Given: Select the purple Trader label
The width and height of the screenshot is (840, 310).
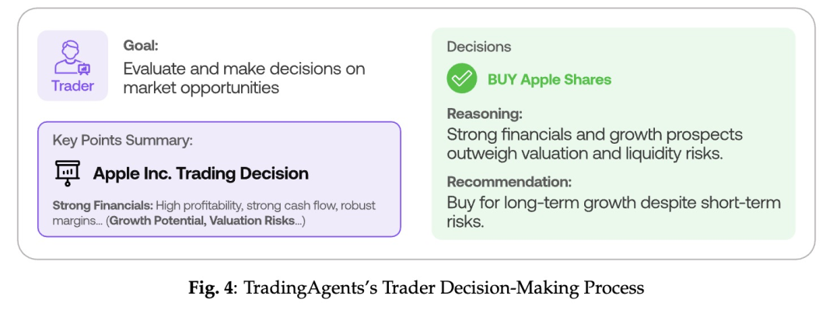Looking at the screenshot, I should [x=72, y=85].
